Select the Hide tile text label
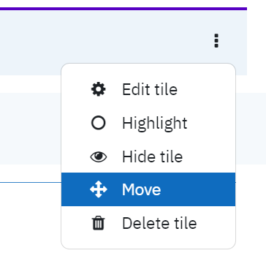The height and width of the screenshot is (264, 266). point(153,156)
